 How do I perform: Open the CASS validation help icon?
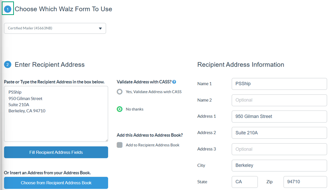point(174,82)
